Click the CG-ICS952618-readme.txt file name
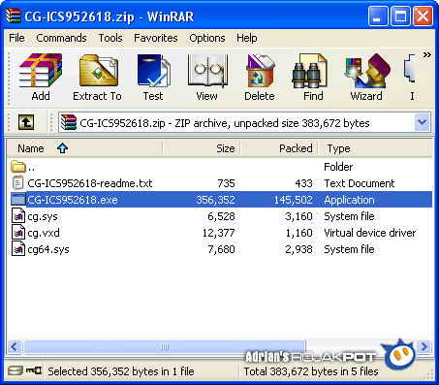 tap(90, 183)
